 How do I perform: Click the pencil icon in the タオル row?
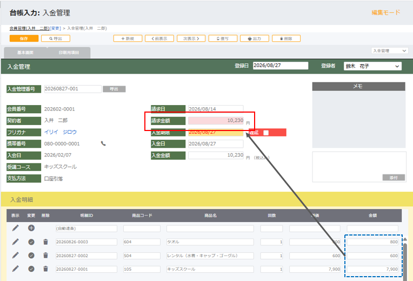point(16,241)
